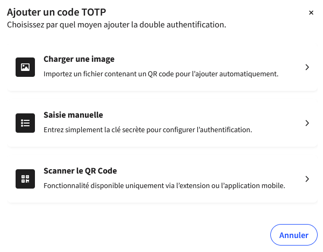Select the 'Charger une image' heading
The image size is (323, 252).
[78, 59]
